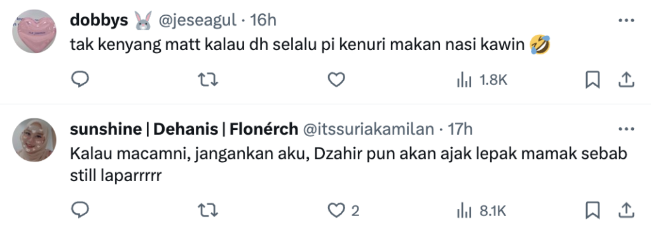The width and height of the screenshot is (651, 228).
Task: Retweet the dobbys post
Action: (208, 80)
